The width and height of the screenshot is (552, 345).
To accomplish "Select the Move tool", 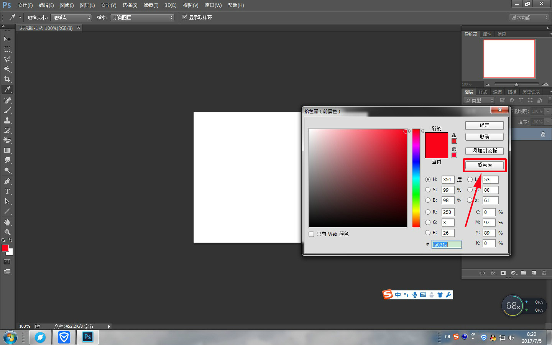I will tap(7, 39).
